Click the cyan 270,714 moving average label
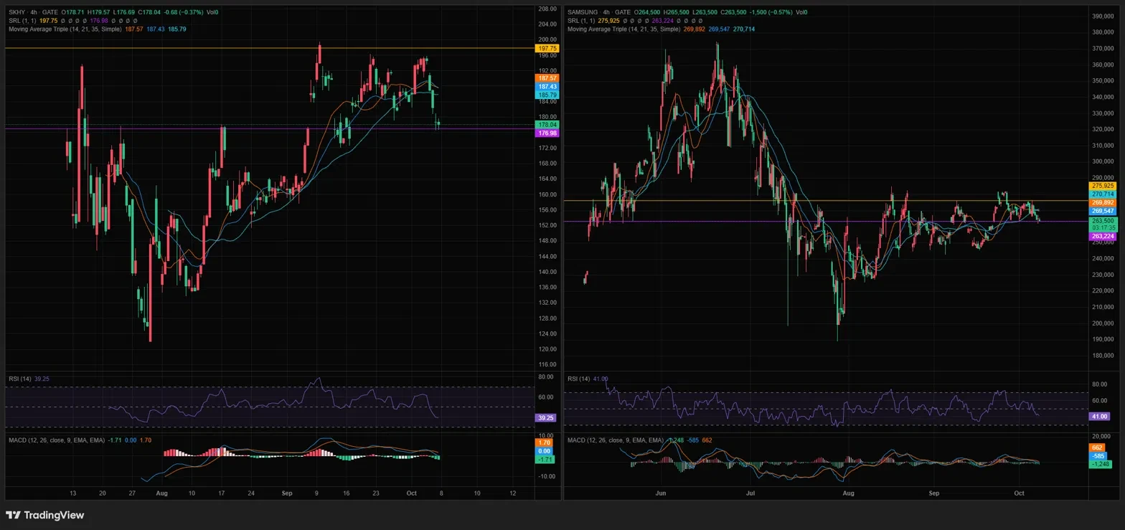This screenshot has width=1125, height=530. tap(1102, 194)
